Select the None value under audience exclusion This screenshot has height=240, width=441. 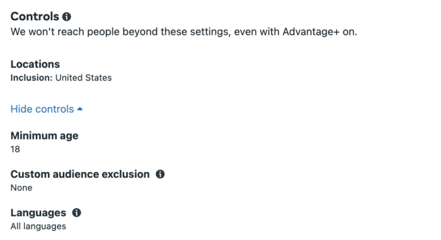click(21, 188)
